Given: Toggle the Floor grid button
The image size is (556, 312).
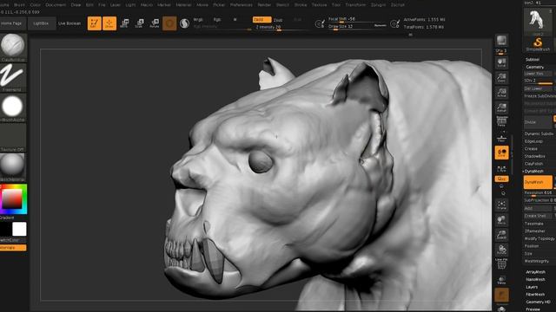Looking at the screenshot, I should [501, 138].
